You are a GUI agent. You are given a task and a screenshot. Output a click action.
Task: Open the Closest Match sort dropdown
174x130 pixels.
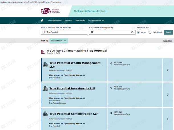point(59,41)
